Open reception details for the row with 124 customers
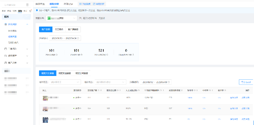This screenshot has width=254, height=125. [x=234, y=108]
